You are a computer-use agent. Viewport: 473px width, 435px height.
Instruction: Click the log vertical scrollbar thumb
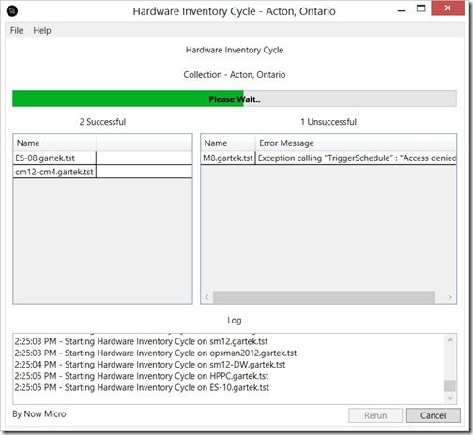pyautogui.click(x=450, y=385)
